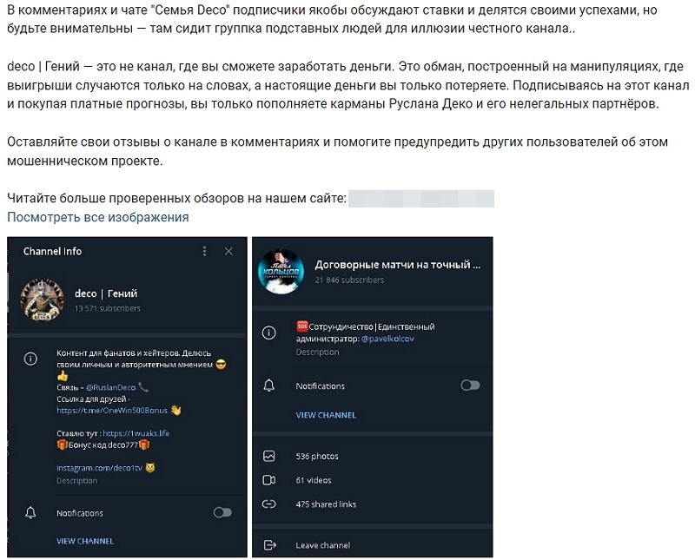Click the bell icon in Договорные матчи panel
Image resolution: width=695 pixels, height=560 pixels.
click(269, 385)
